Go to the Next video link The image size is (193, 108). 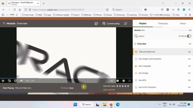[x=71, y=88]
